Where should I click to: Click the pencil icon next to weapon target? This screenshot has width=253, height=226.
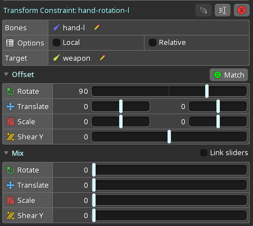click(102, 58)
